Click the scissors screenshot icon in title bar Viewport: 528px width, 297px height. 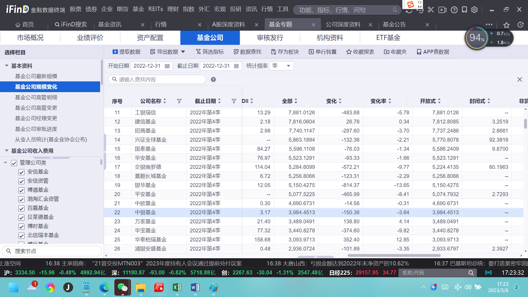coord(431,10)
